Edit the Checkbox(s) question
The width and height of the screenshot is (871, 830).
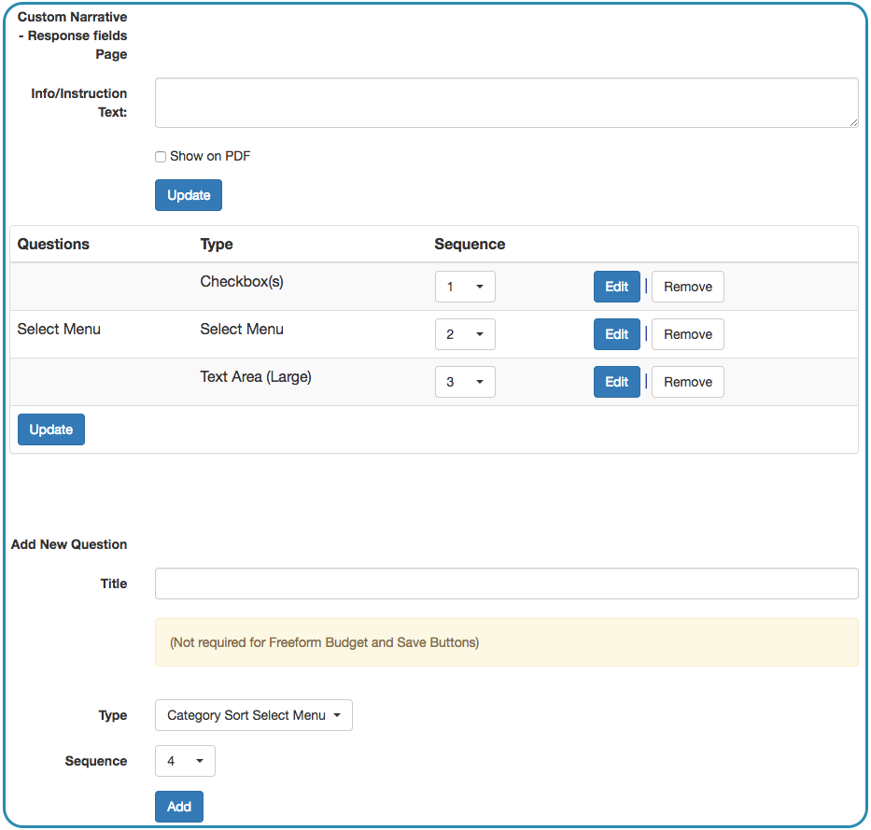point(616,287)
